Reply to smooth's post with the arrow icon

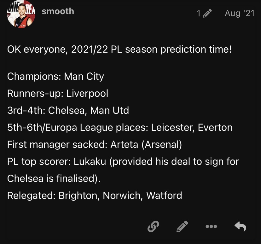coord(240,226)
